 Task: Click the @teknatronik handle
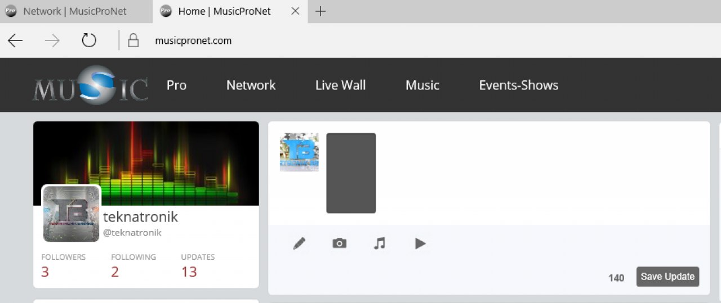coord(132,233)
